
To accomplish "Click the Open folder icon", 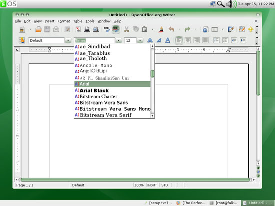I will pyautogui.click(x=38, y=29).
